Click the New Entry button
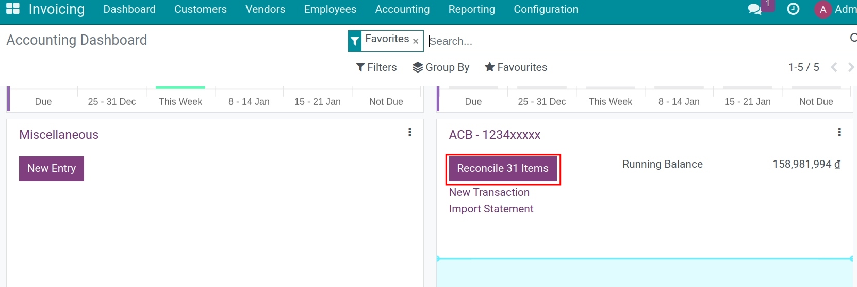This screenshot has height=287, width=857. point(52,169)
